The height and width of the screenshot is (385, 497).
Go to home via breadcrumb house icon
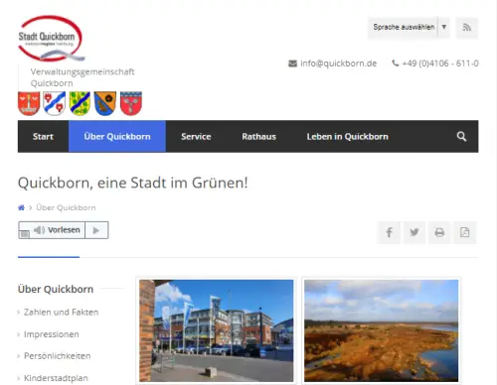point(21,207)
